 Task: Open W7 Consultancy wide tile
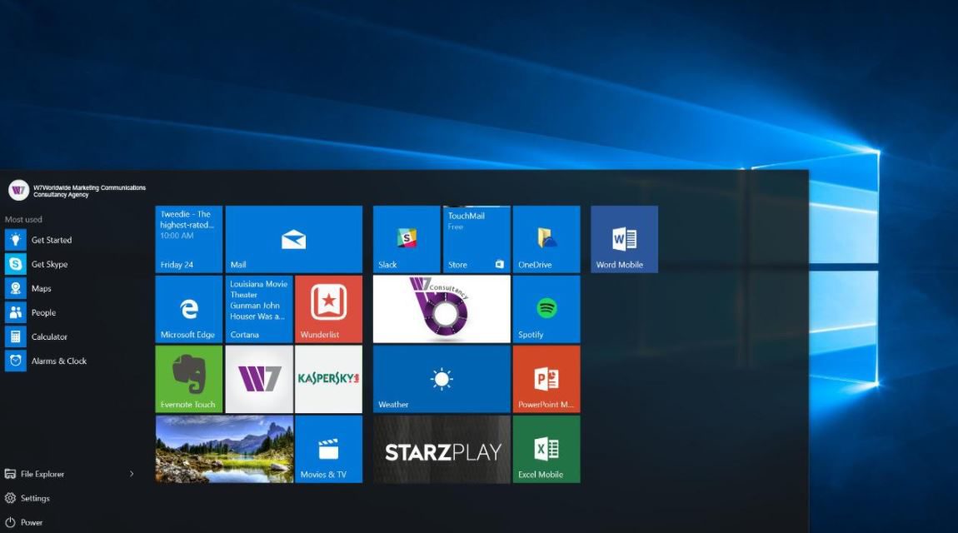(x=442, y=309)
